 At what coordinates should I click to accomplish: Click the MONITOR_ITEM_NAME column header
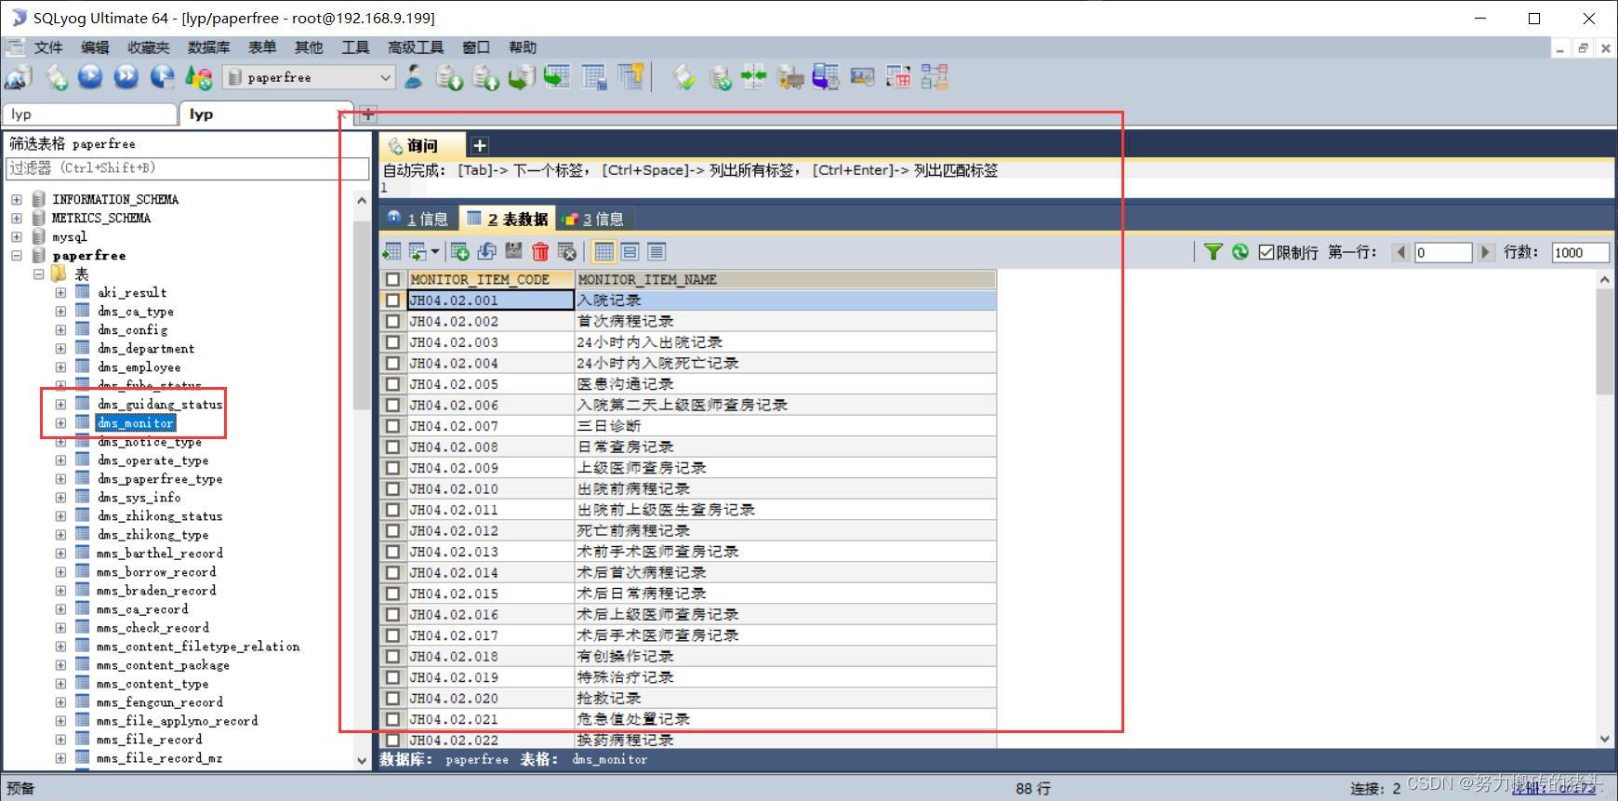[786, 279]
